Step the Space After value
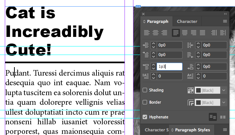Viewport: 235px width, 135px height. pos(198,67)
